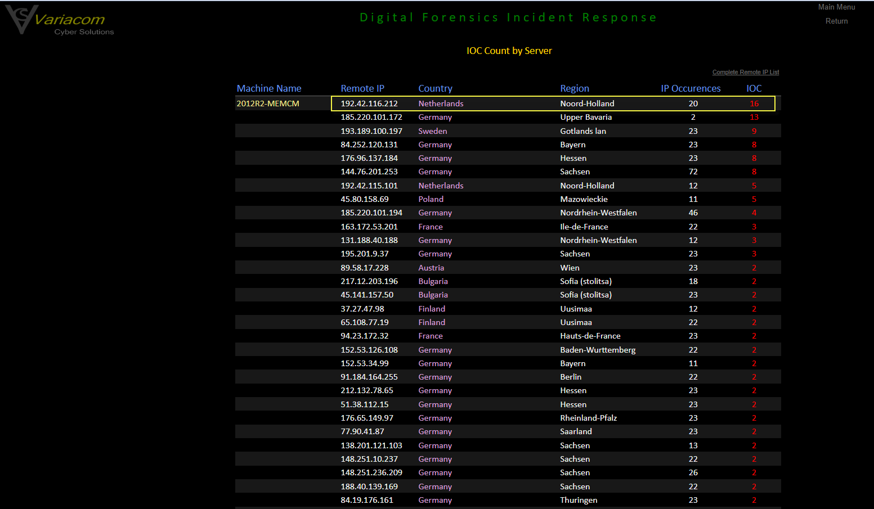Click IOC count 16 in first row
874x509 pixels.
(x=754, y=103)
